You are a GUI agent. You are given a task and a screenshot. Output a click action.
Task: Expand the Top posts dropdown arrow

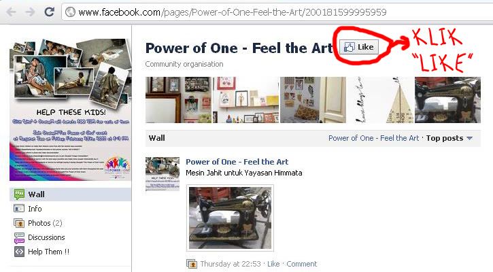coord(470,138)
